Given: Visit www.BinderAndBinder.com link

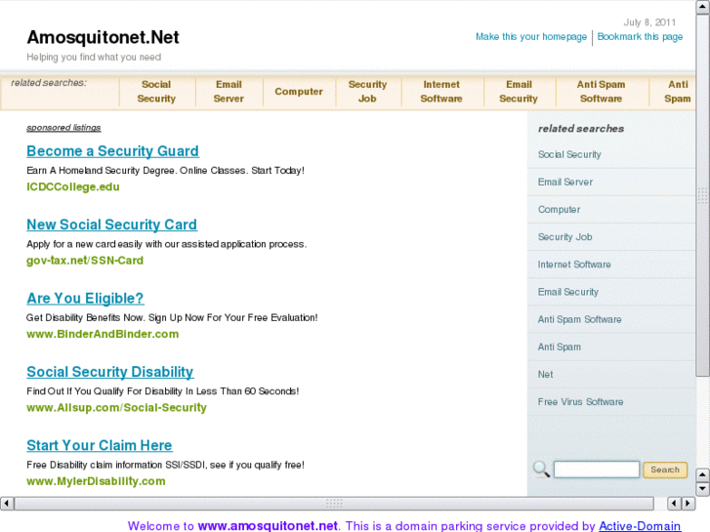Looking at the screenshot, I should tap(103, 334).
